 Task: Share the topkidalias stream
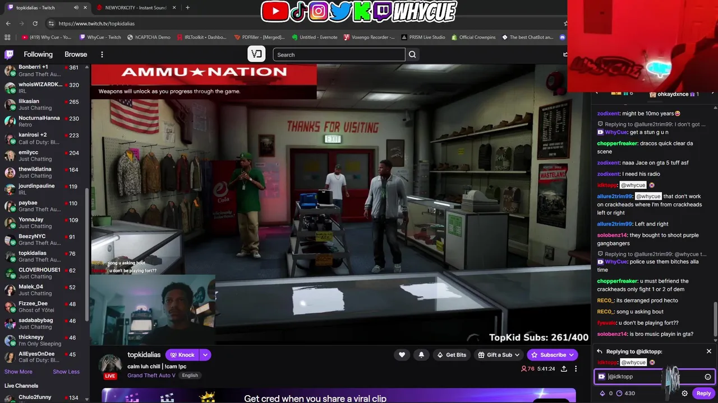coord(564,369)
